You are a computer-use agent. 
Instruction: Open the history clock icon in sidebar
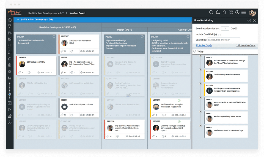coord(10,122)
